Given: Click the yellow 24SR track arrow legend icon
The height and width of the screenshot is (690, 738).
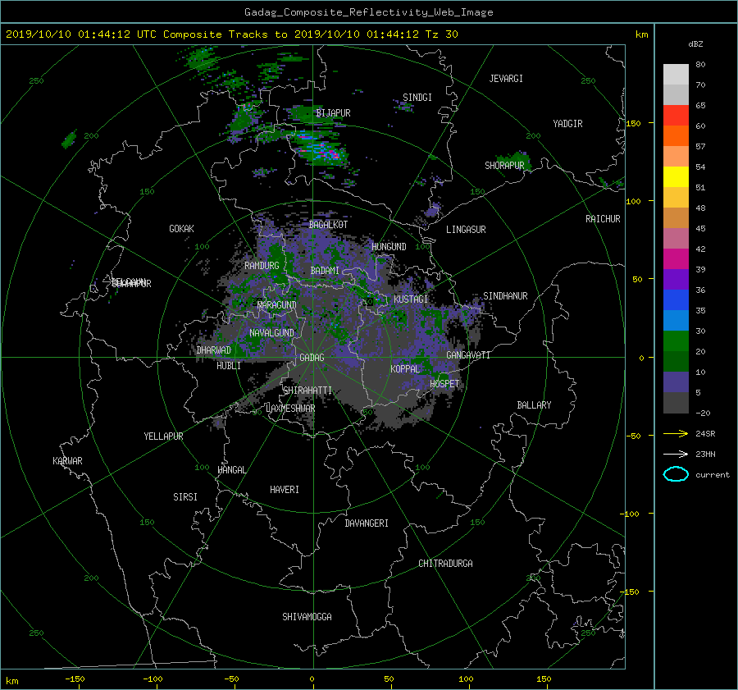Looking at the screenshot, I should pyautogui.click(x=676, y=433).
